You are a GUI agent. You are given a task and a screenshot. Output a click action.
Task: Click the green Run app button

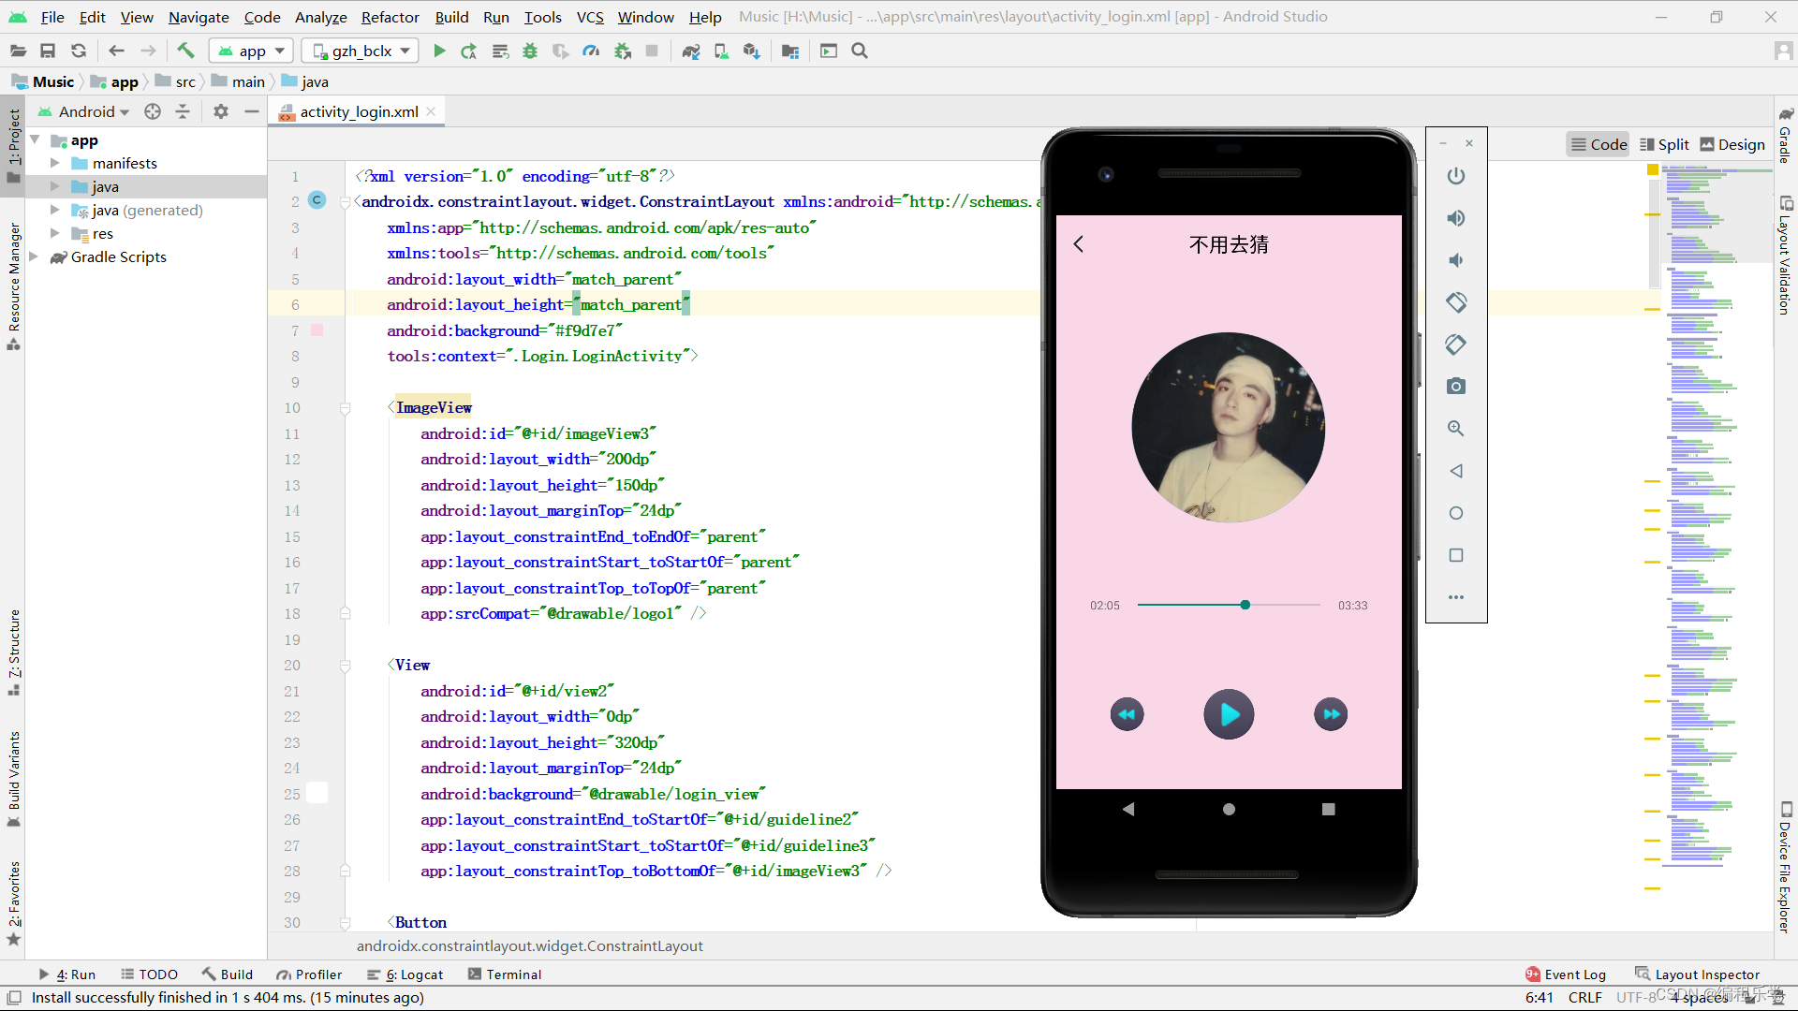pyautogui.click(x=439, y=51)
